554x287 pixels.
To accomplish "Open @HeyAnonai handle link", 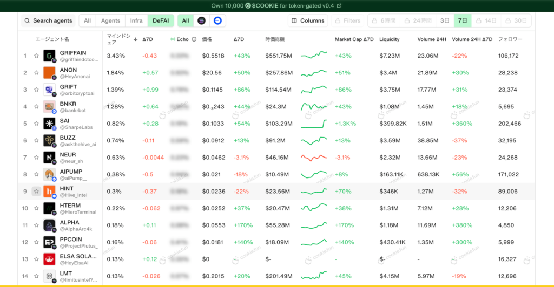I will [x=75, y=77].
